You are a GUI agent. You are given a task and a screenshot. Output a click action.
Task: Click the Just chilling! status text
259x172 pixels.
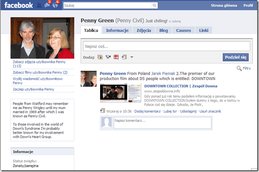pyautogui.click(x=156, y=21)
